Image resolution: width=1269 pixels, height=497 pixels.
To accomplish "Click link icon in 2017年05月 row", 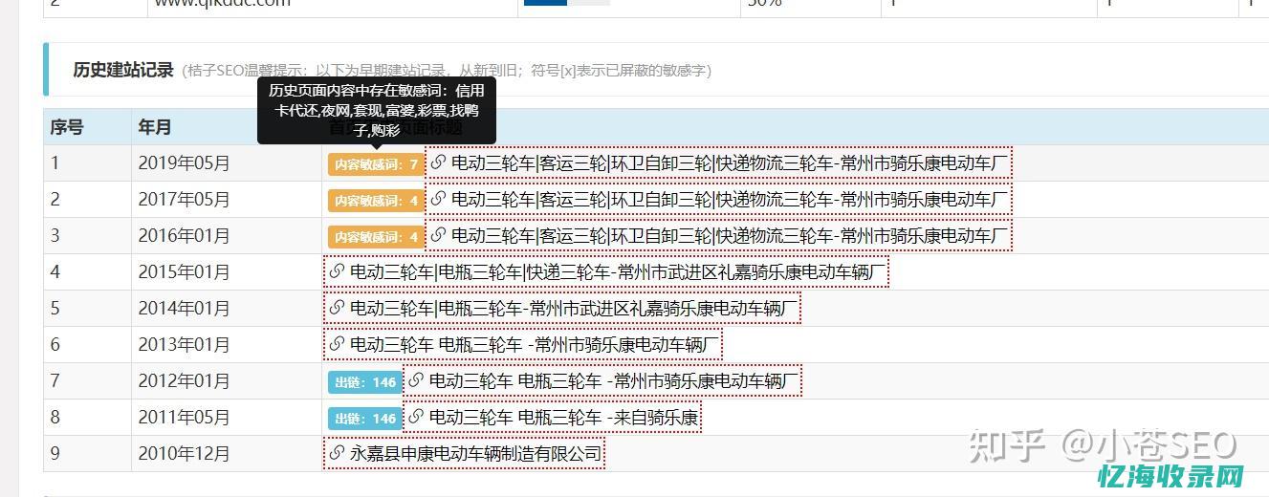I will pyautogui.click(x=439, y=200).
